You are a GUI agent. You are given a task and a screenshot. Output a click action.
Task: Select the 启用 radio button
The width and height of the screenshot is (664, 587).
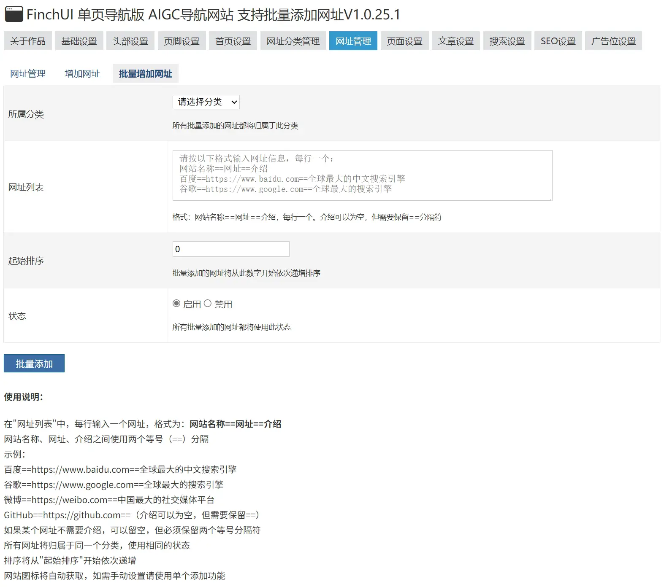(x=176, y=304)
